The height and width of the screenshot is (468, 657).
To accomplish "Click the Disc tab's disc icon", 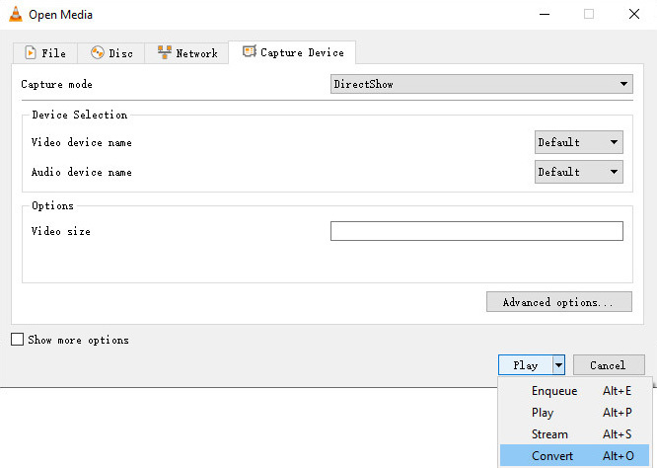I will [x=98, y=53].
